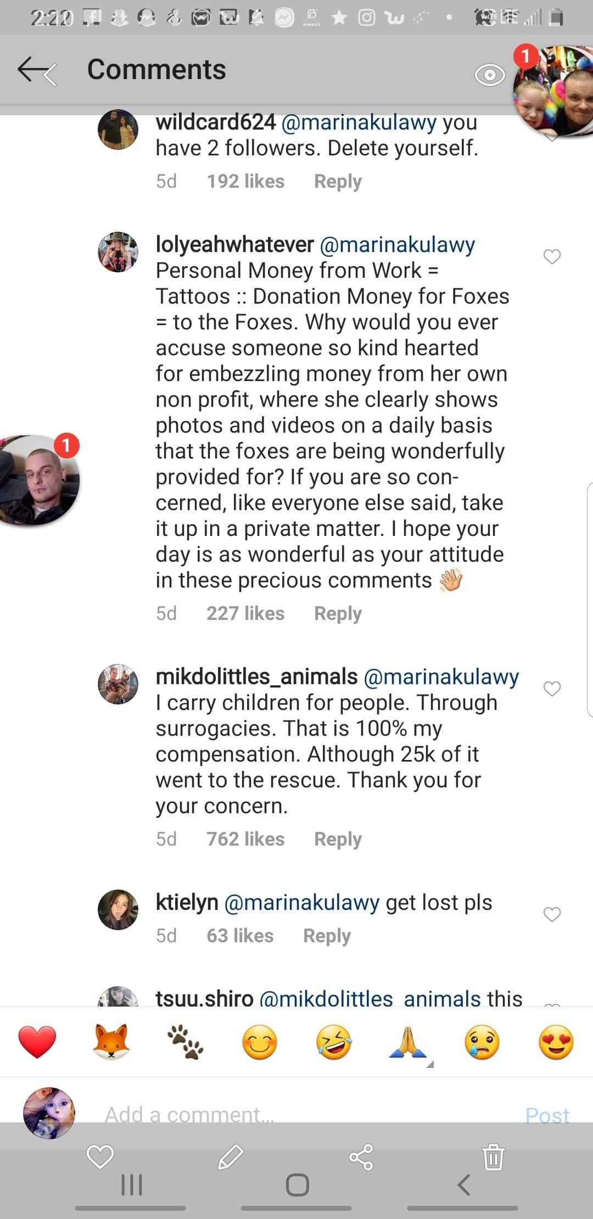The width and height of the screenshot is (593, 1219).
Task: Open @marinakulawy mention in mikdolittles_animals' comment
Action: tap(441, 676)
